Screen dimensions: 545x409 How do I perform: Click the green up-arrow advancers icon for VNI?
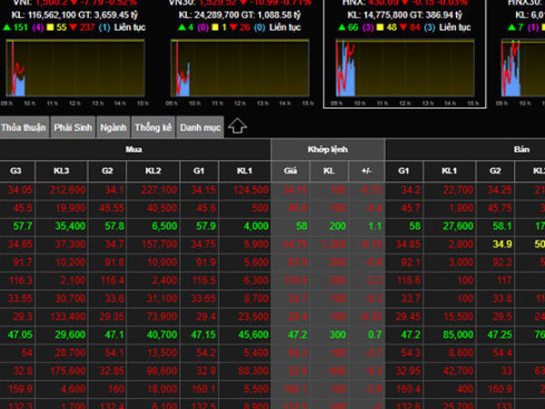(8, 27)
